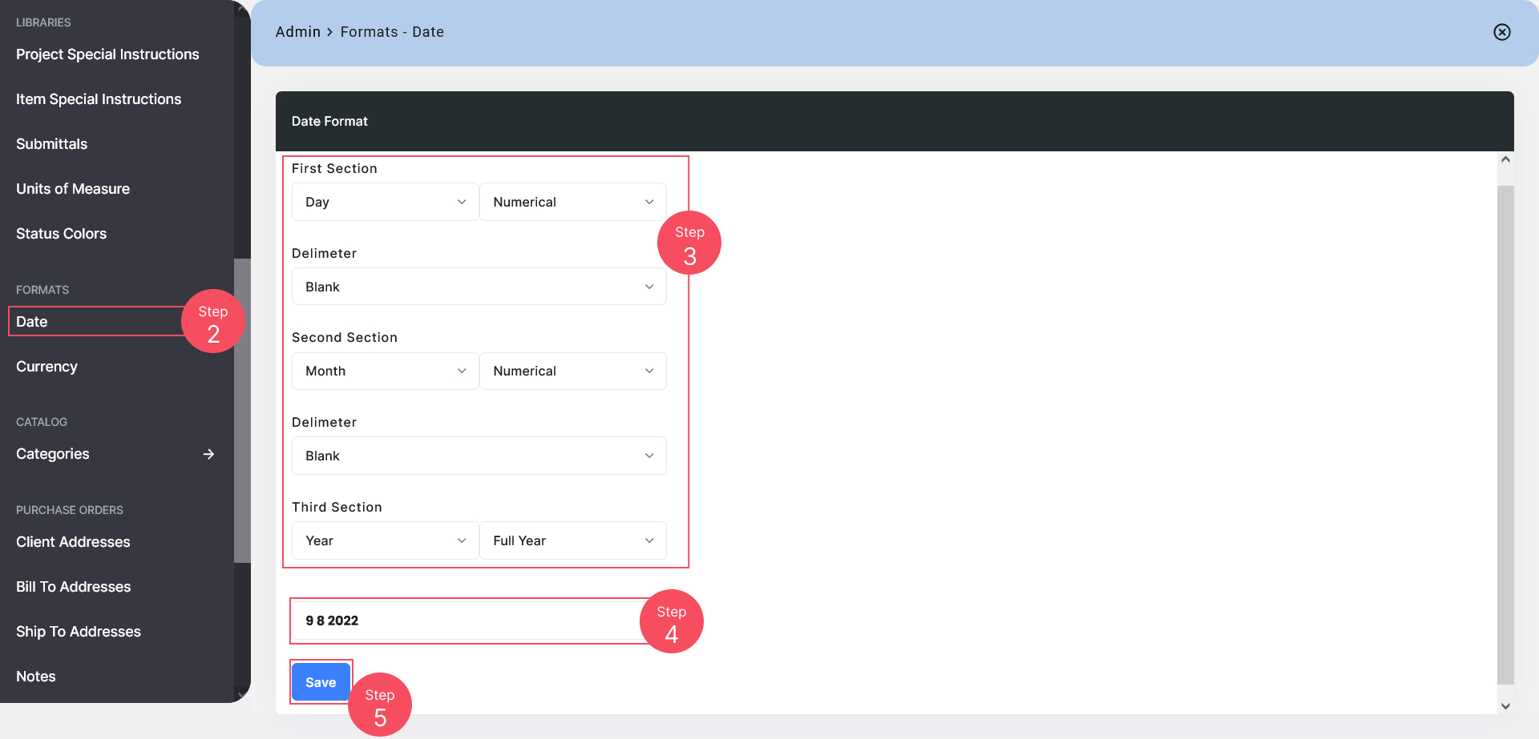This screenshot has width=1539, height=739.
Task: Click the Formats - Date breadcrumb
Action: (x=392, y=32)
